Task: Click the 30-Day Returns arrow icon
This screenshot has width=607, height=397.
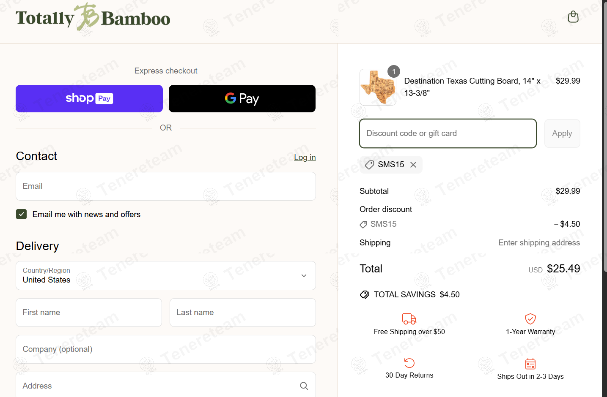Action: [x=409, y=363]
